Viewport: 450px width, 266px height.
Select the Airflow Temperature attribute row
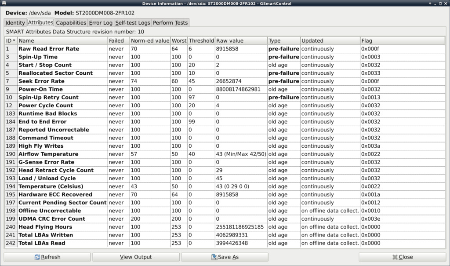tap(48, 154)
